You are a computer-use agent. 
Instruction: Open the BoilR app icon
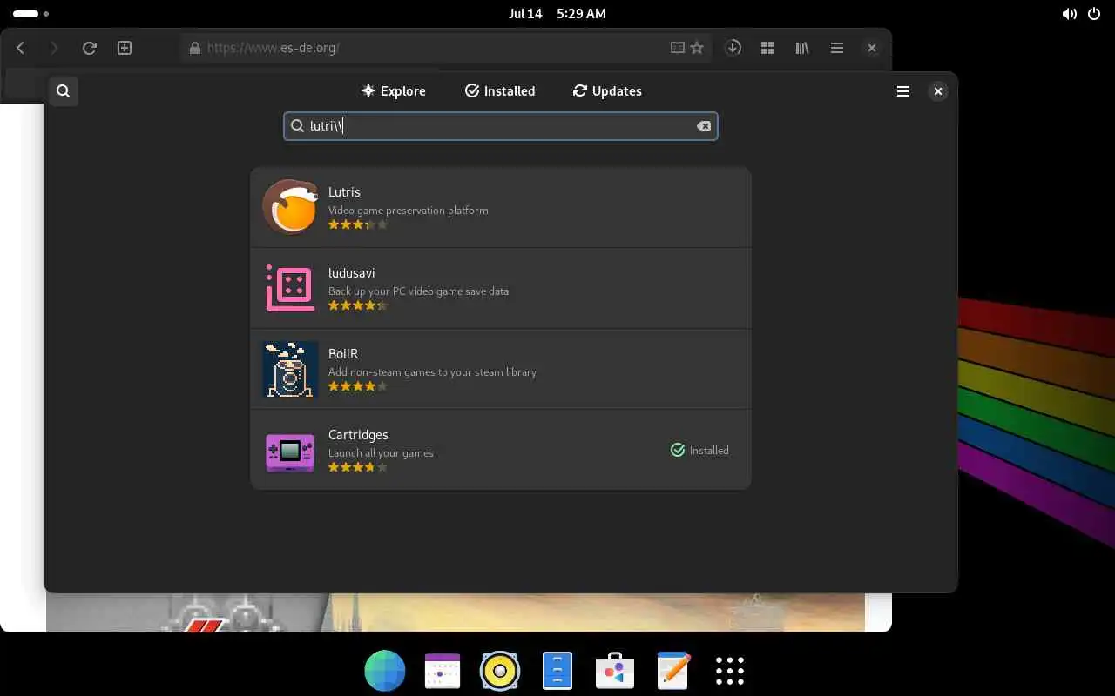pos(290,369)
